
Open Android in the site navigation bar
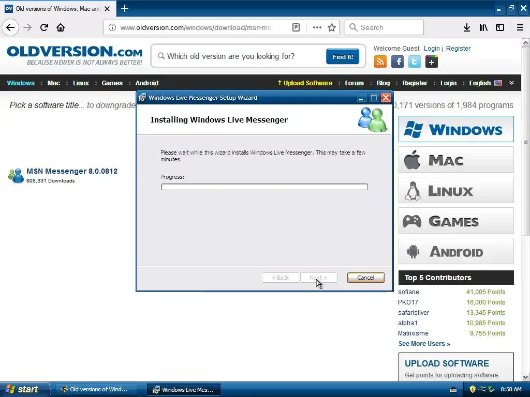(146, 83)
